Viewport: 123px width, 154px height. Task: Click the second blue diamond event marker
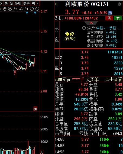(x=35, y=13)
